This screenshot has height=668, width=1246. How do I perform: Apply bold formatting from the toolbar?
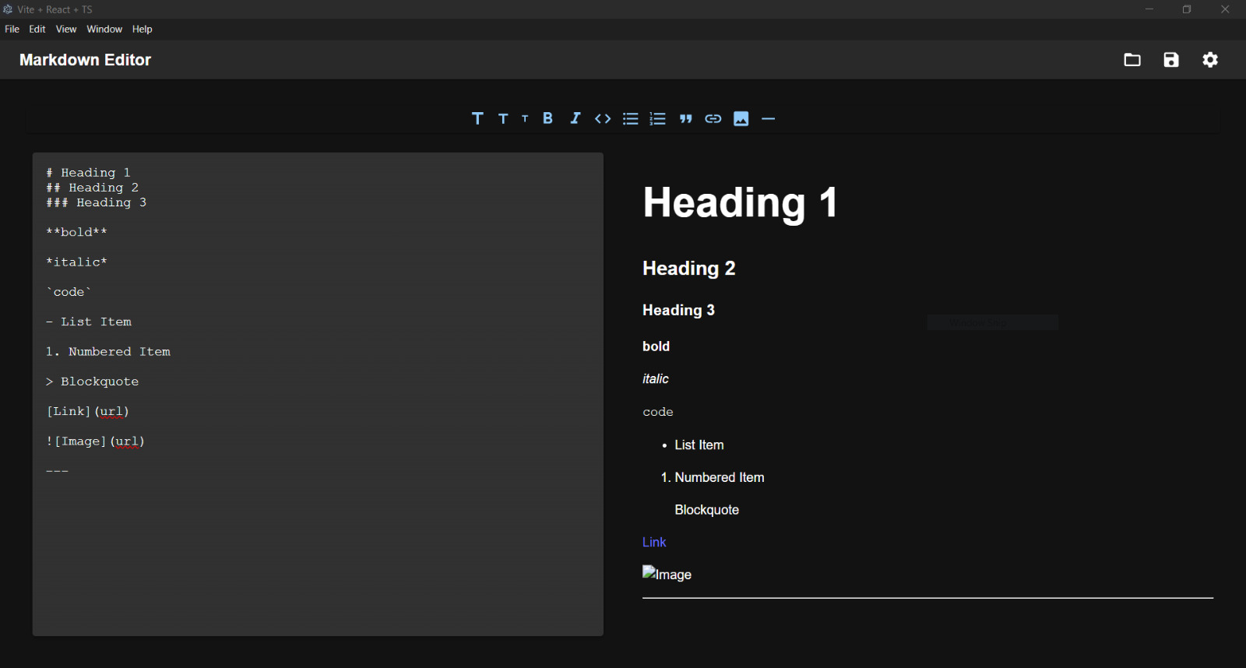[x=548, y=118]
